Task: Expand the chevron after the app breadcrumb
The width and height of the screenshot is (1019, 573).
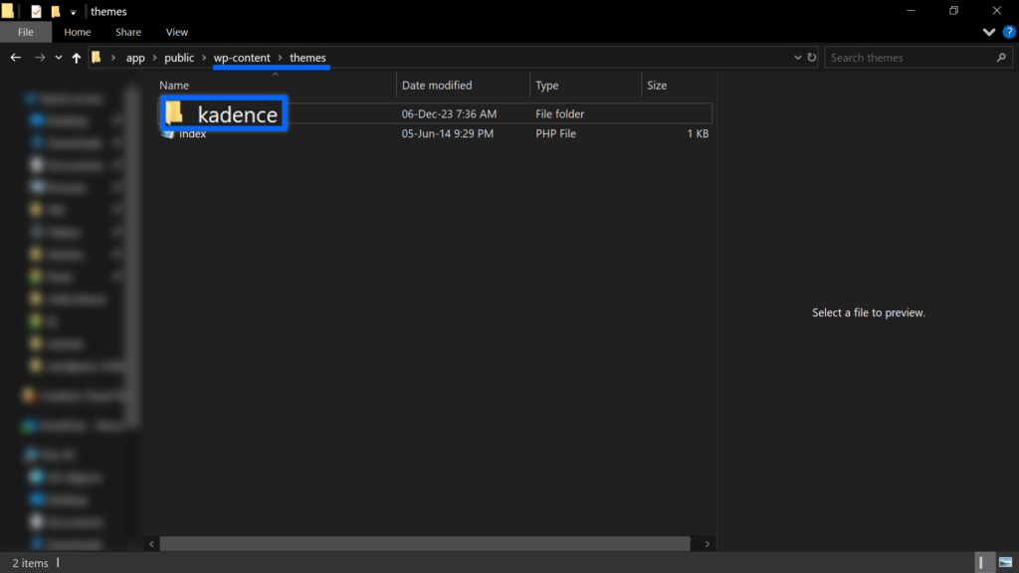Action: pos(154,58)
